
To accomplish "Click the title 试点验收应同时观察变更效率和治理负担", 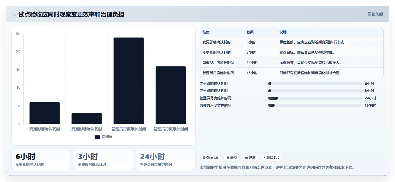I will point(71,14).
